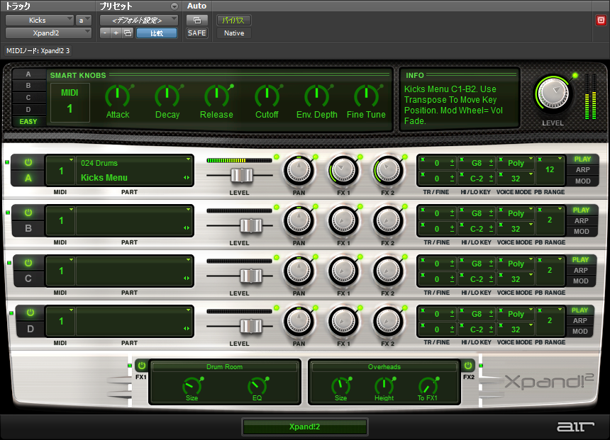
Task: Click the Decay smart knob
Action: [167, 96]
